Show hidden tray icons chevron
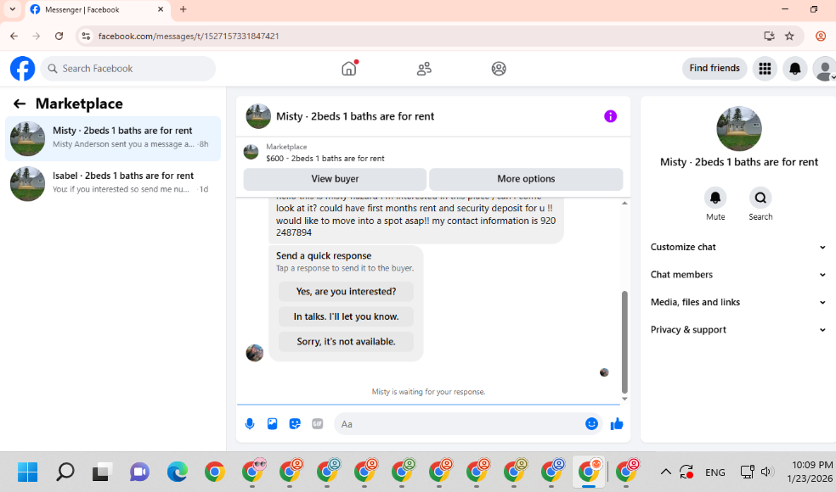 [x=665, y=472]
